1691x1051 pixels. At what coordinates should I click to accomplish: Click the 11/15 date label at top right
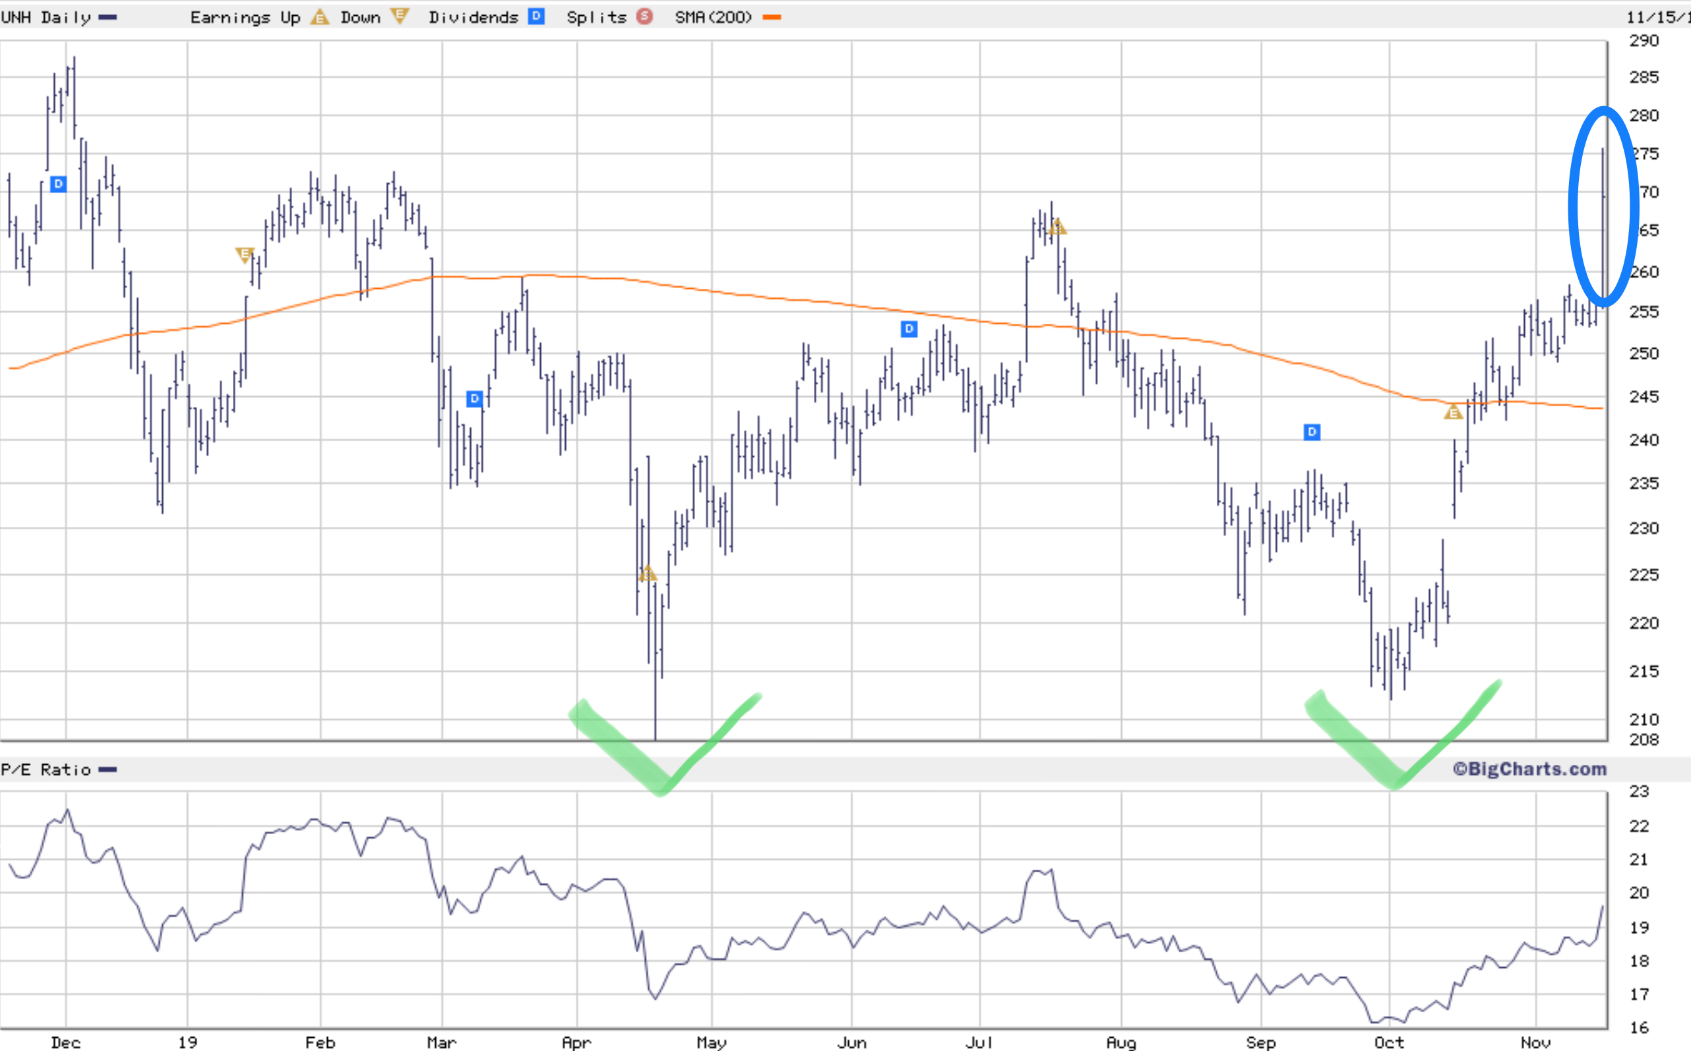tap(1657, 17)
